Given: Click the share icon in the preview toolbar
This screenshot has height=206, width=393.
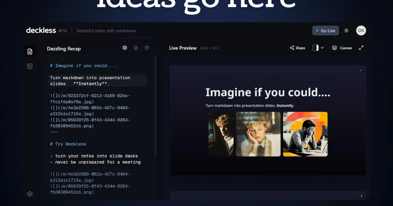Looking at the screenshot, I should [292, 48].
